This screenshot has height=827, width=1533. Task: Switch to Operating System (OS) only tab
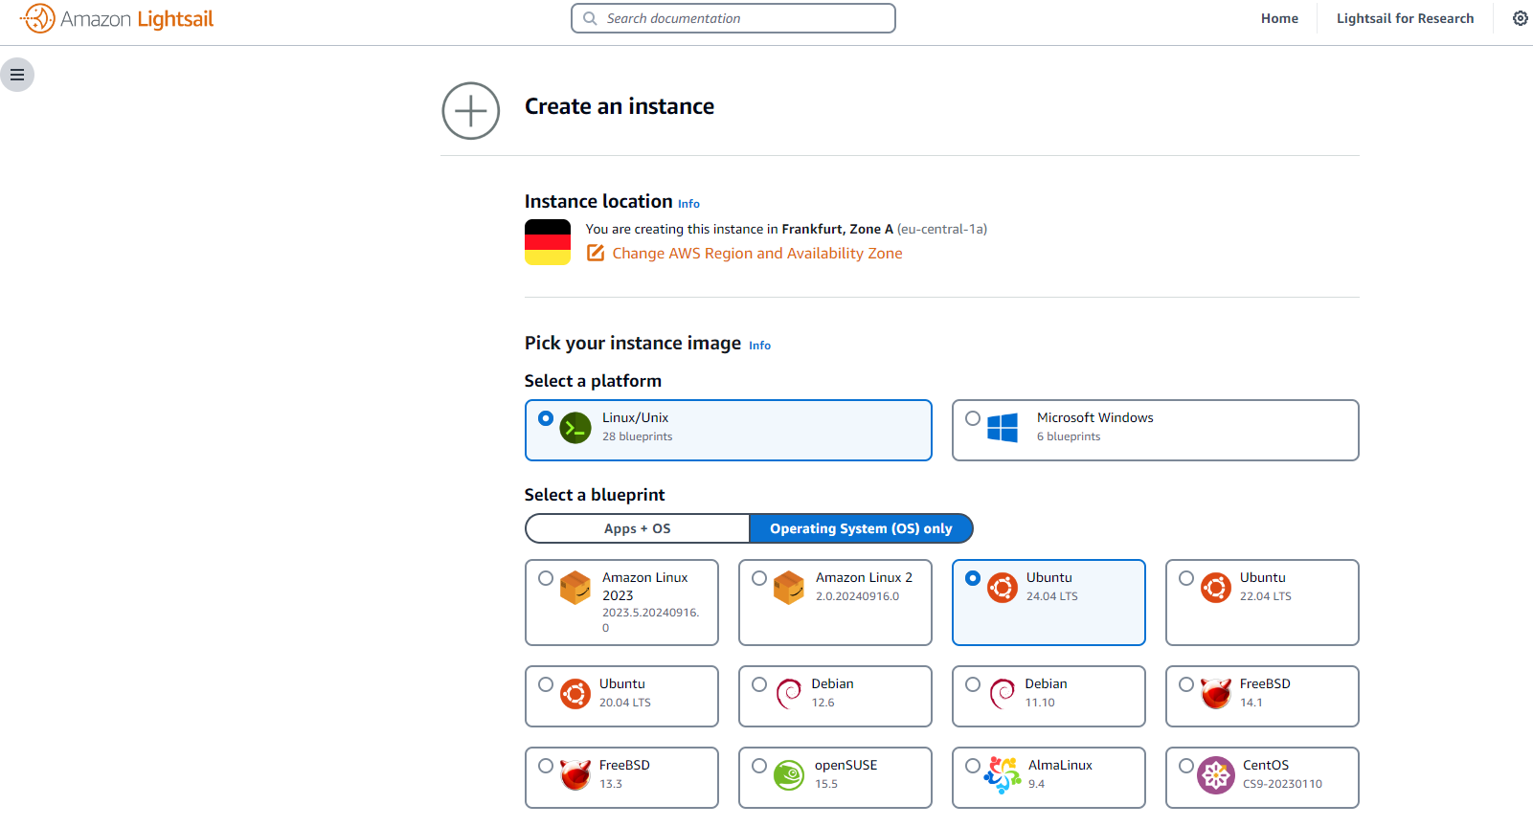tap(861, 528)
